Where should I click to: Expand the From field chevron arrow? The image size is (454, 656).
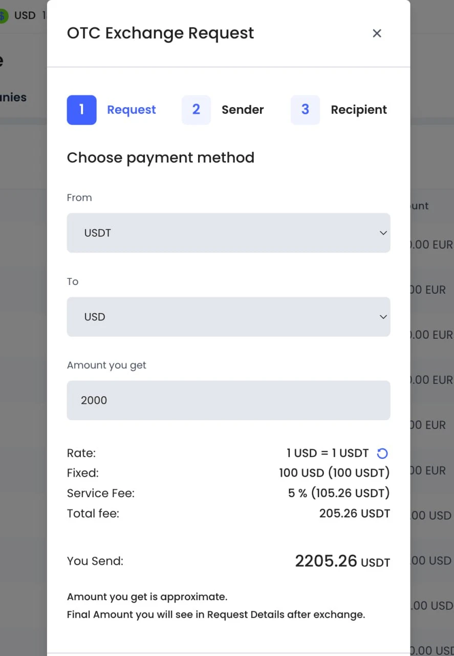(383, 233)
